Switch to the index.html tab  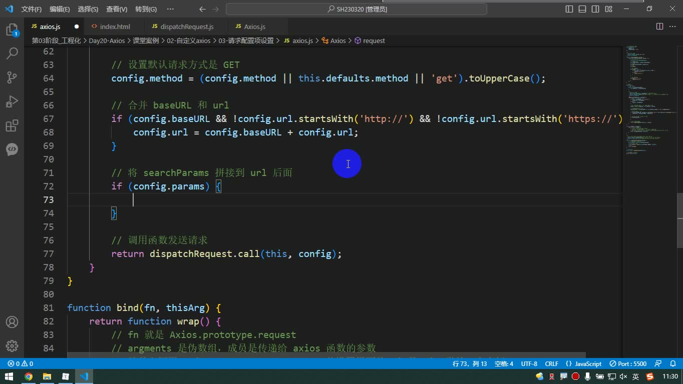115,26
